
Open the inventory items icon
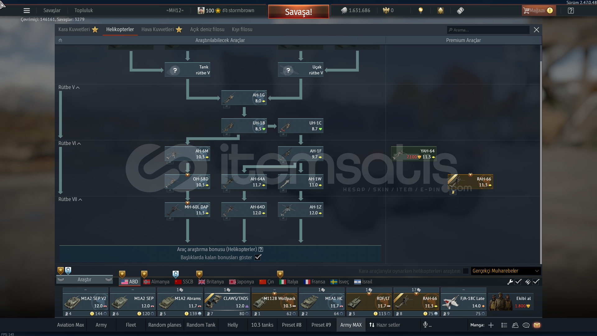tap(460, 11)
